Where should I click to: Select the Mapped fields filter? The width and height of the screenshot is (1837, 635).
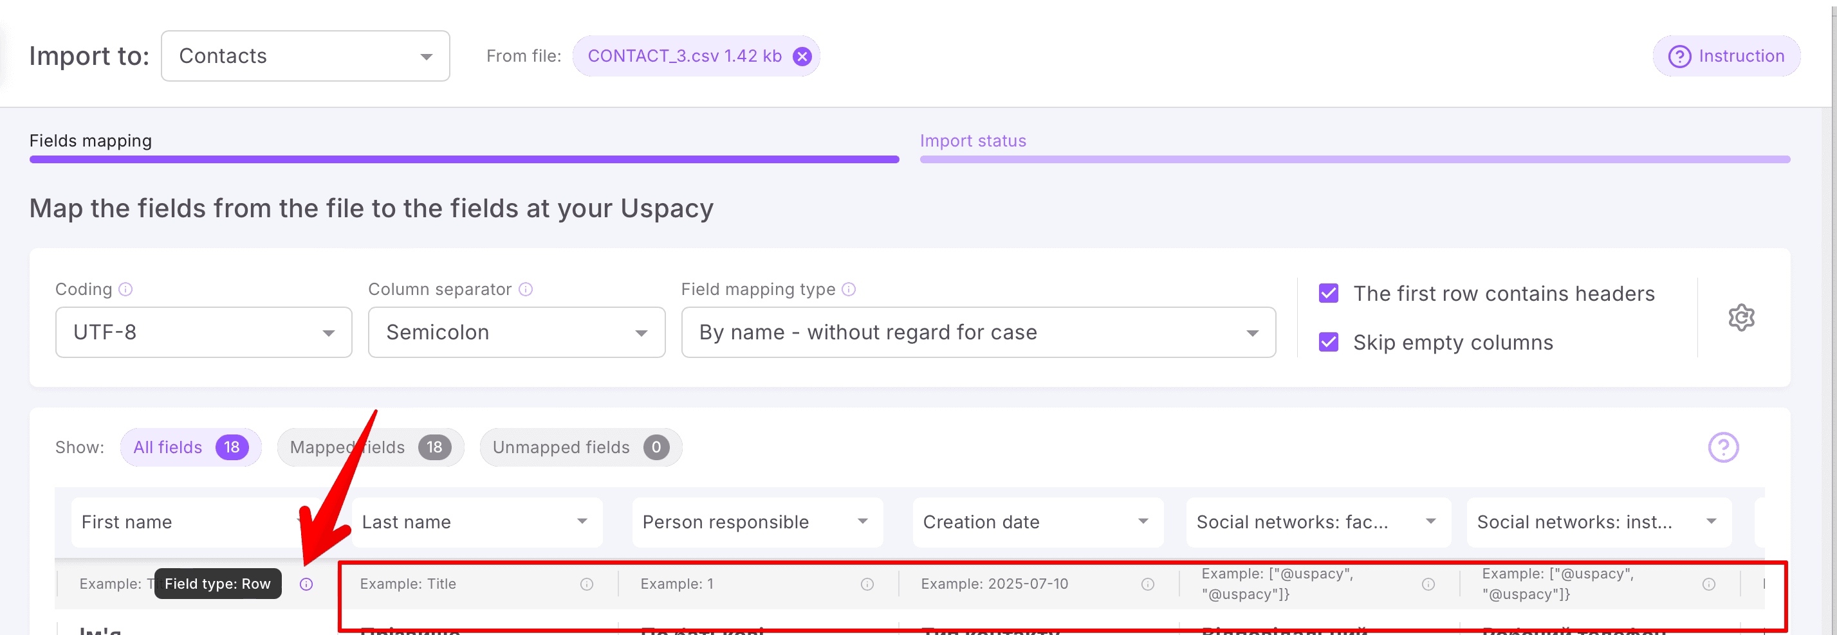coord(370,447)
